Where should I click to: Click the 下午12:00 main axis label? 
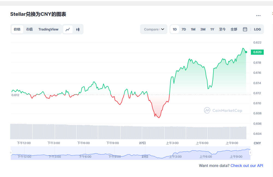click(x=24, y=143)
